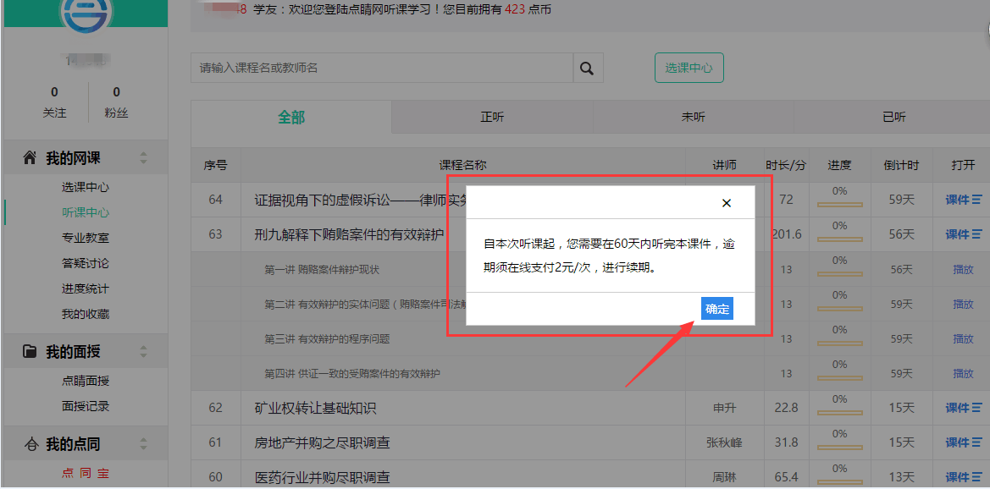990x489 pixels.
Task: Click the course name search field
Action: pos(381,68)
